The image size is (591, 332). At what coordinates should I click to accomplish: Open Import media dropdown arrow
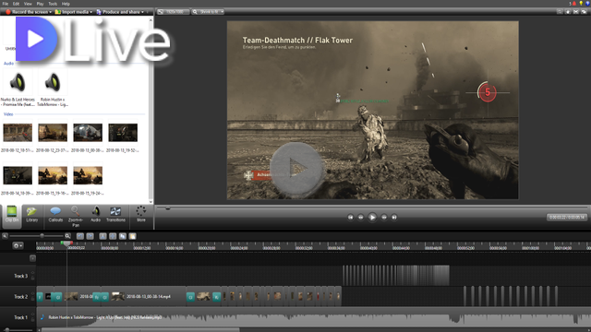(x=91, y=12)
